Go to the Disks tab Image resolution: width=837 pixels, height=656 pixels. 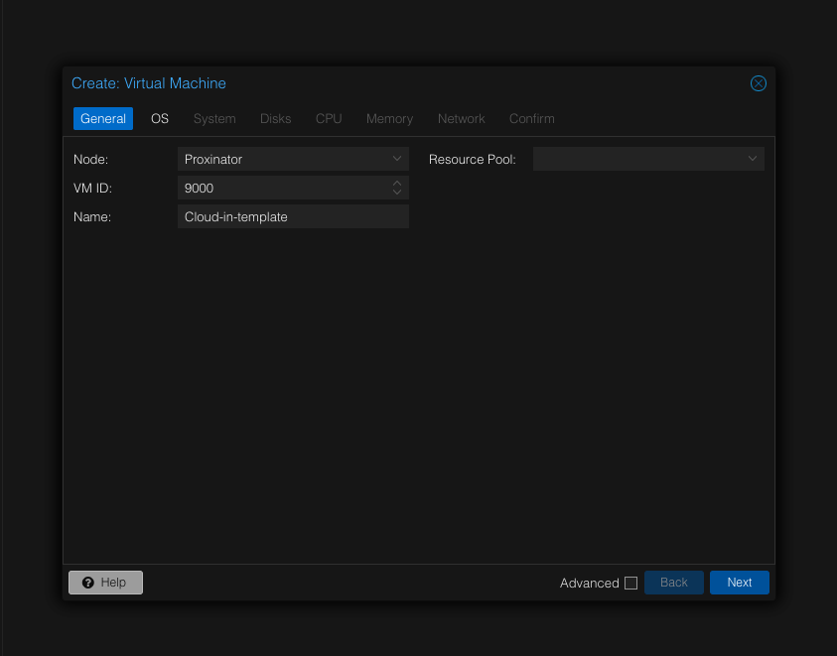[x=276, y=118]
